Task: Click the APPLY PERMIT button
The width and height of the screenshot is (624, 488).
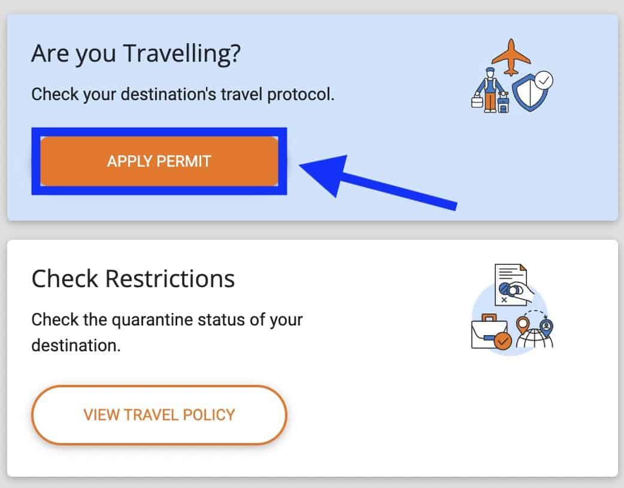Action: 159,161
